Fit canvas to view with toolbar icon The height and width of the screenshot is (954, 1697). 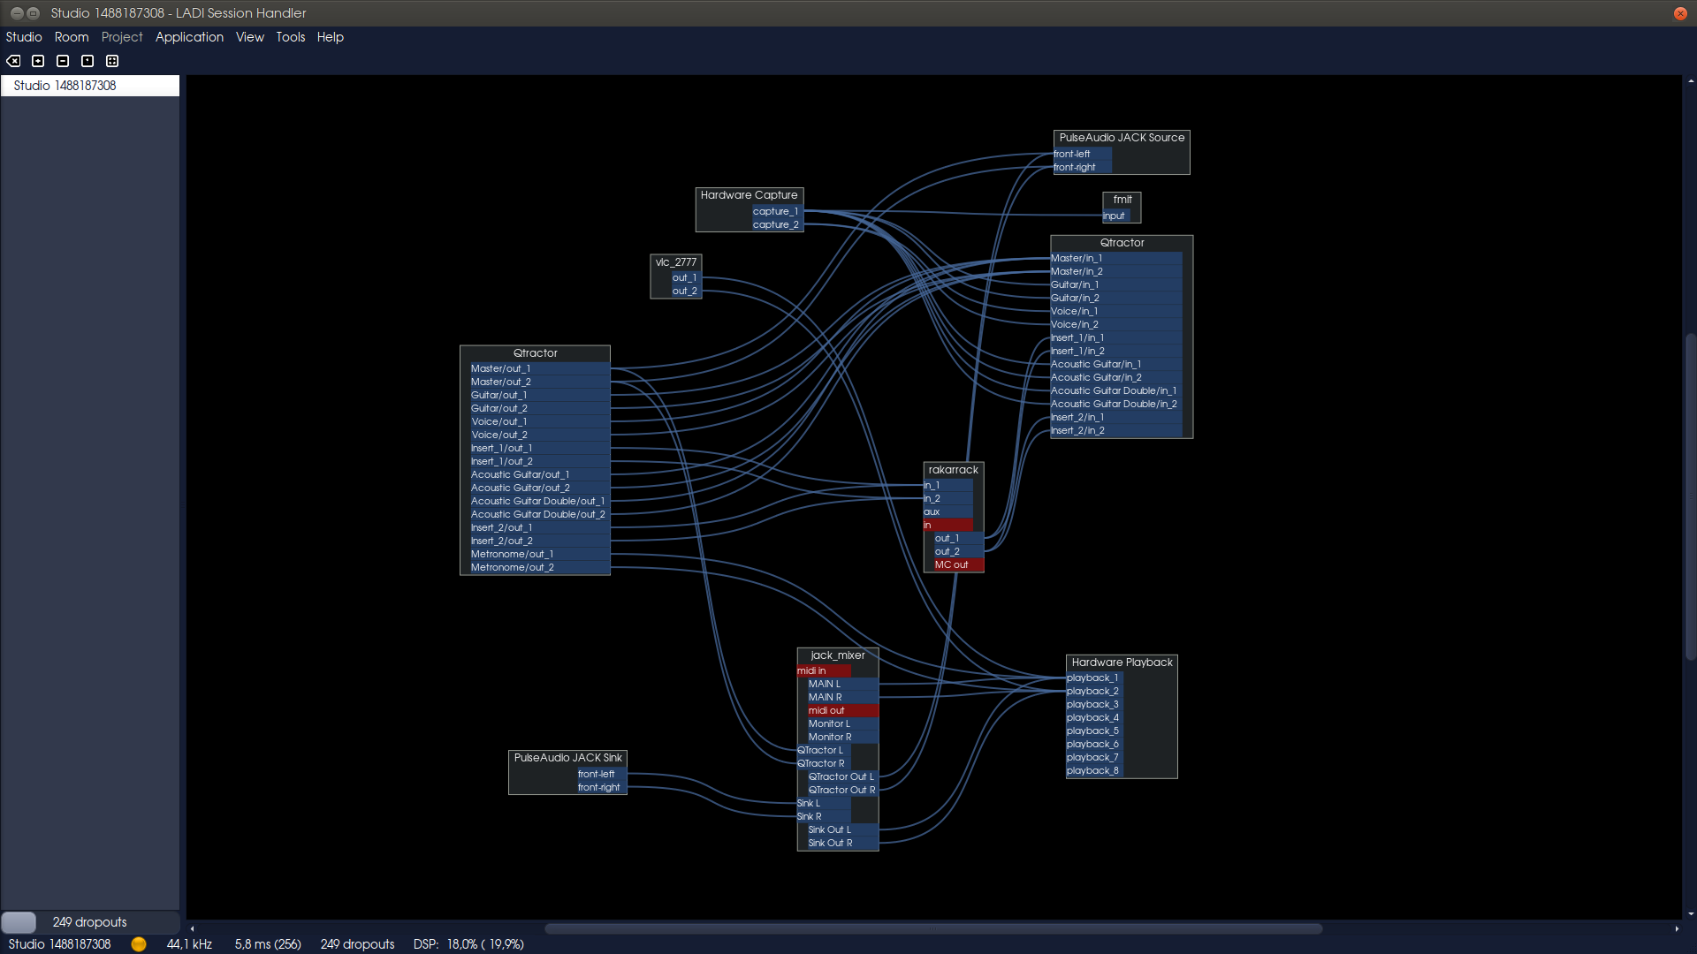tap(112, 61)
